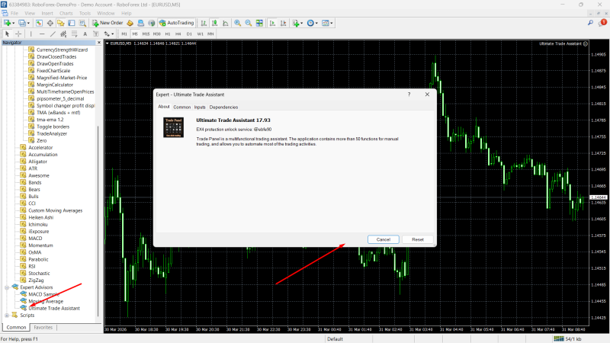Switch timeframe to M30
Image resolution: width=610 pixels, height=343 pixels.
(x=157, y=34)
